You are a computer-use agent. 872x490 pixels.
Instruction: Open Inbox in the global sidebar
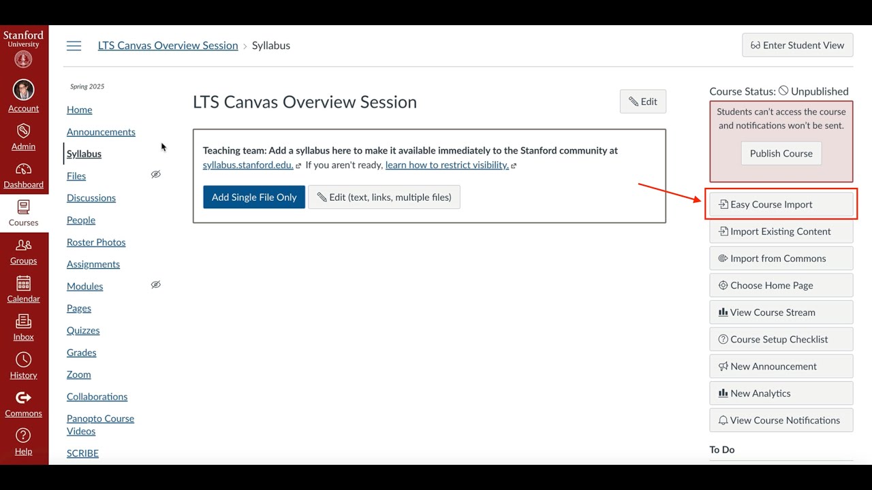point(24,327)
